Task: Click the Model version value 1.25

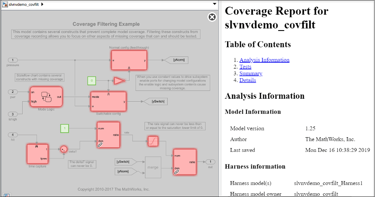Action: [310, 128]
